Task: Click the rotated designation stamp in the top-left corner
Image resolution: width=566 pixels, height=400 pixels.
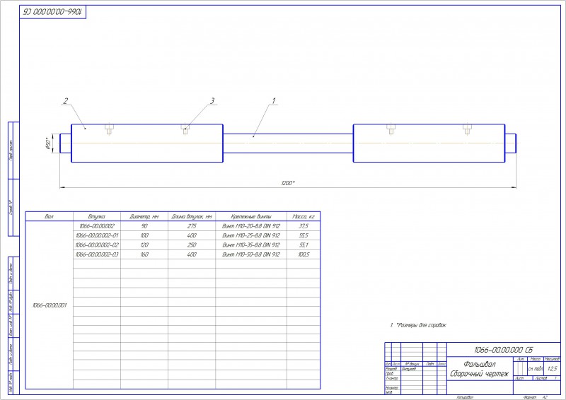Action: 53,12
